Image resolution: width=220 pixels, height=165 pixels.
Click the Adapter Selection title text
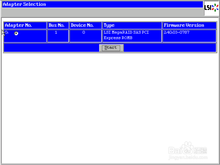(24, 4)
